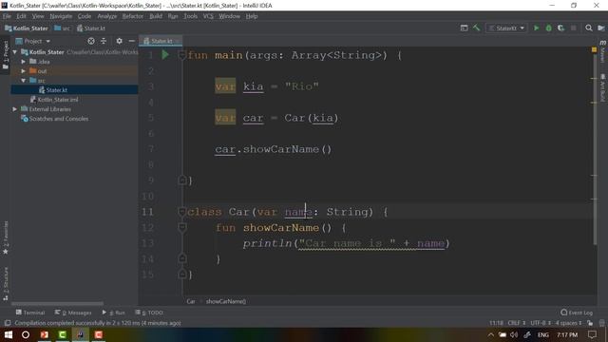Click the locate/scroll-from-source target icon

91,41
